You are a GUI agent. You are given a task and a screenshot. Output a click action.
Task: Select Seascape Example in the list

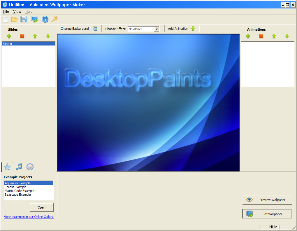tap(29, 195)
